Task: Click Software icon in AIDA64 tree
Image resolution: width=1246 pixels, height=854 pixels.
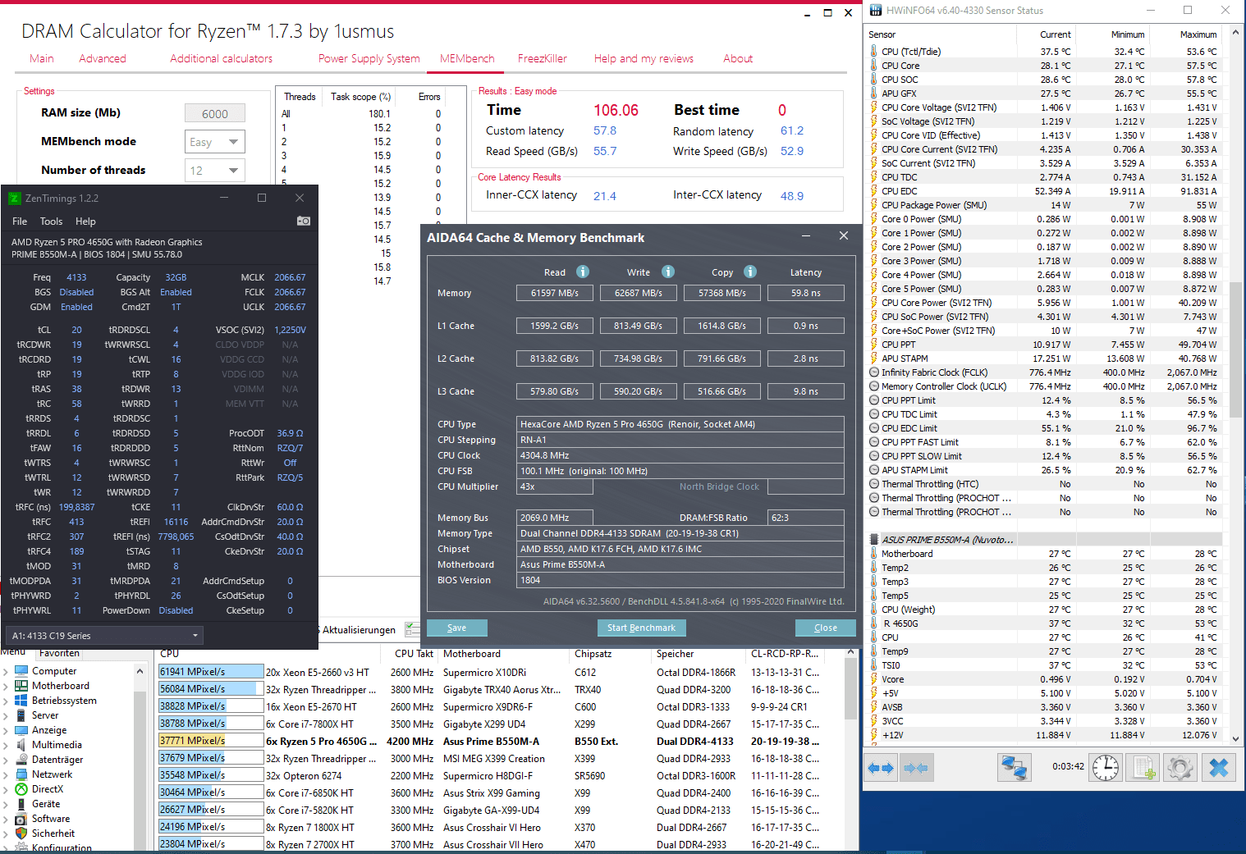Action: (21, 819)
